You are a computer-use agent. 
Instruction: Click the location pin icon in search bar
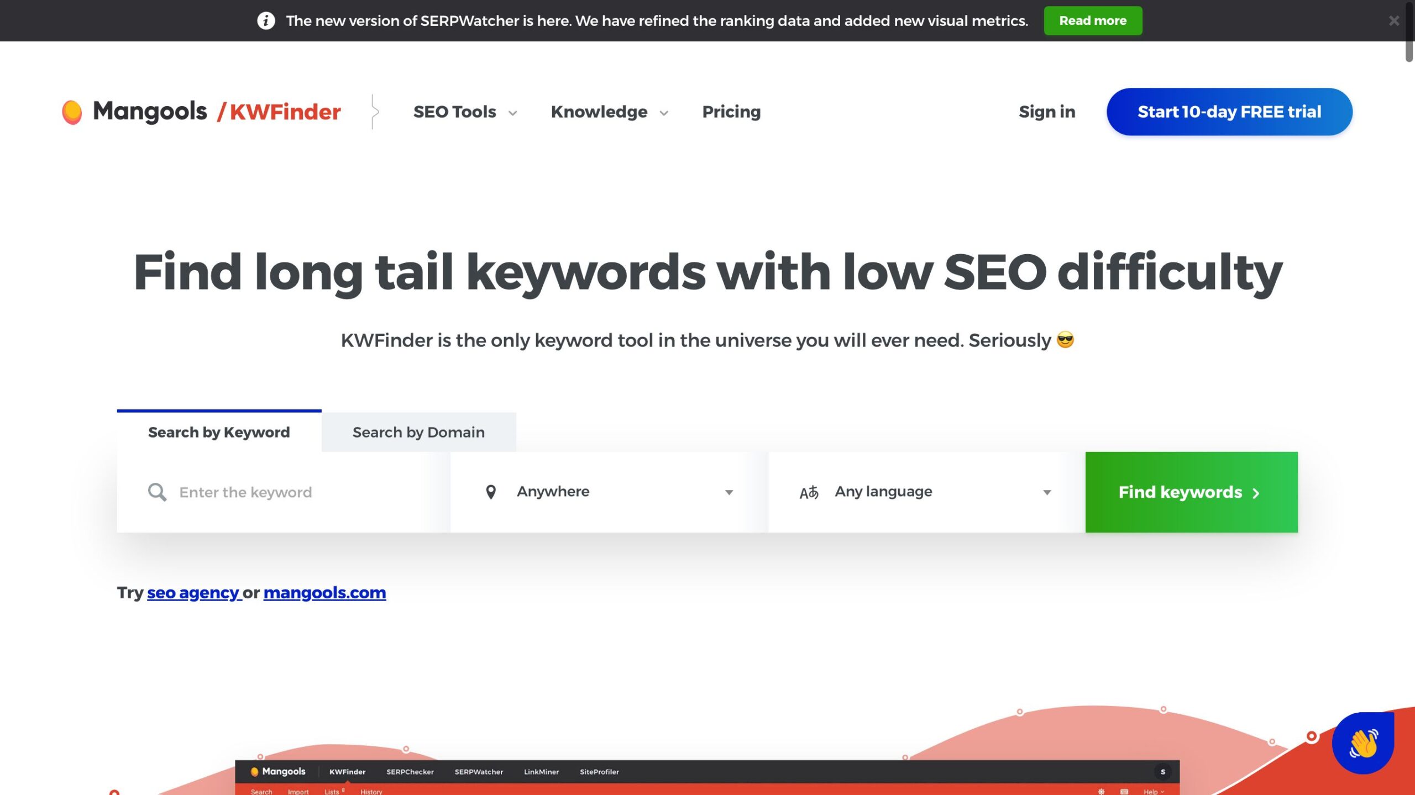coord(492,492)
